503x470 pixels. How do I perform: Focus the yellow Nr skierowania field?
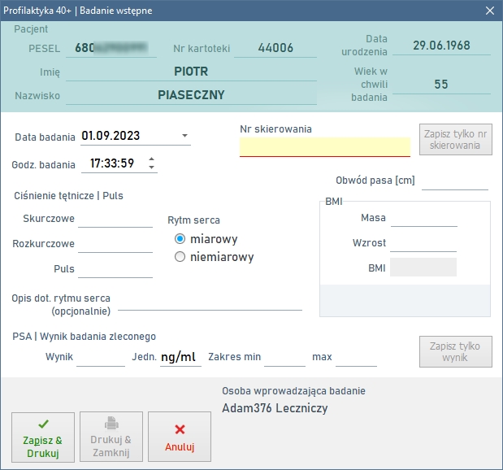325,147
